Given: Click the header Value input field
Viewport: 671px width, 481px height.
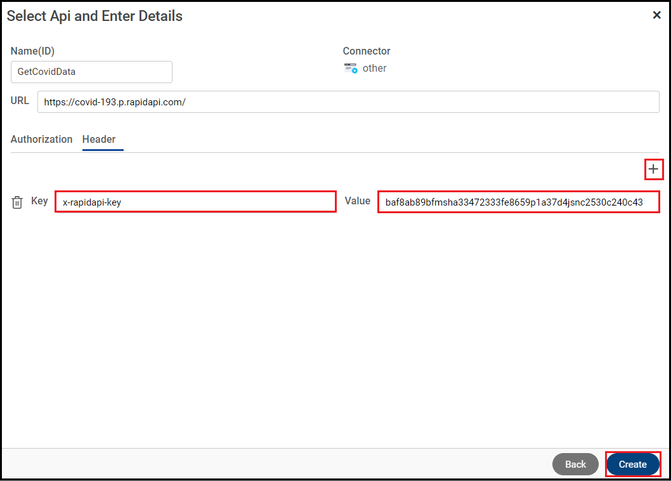Looking at the screenshot, I should click(x=518, y=202).
